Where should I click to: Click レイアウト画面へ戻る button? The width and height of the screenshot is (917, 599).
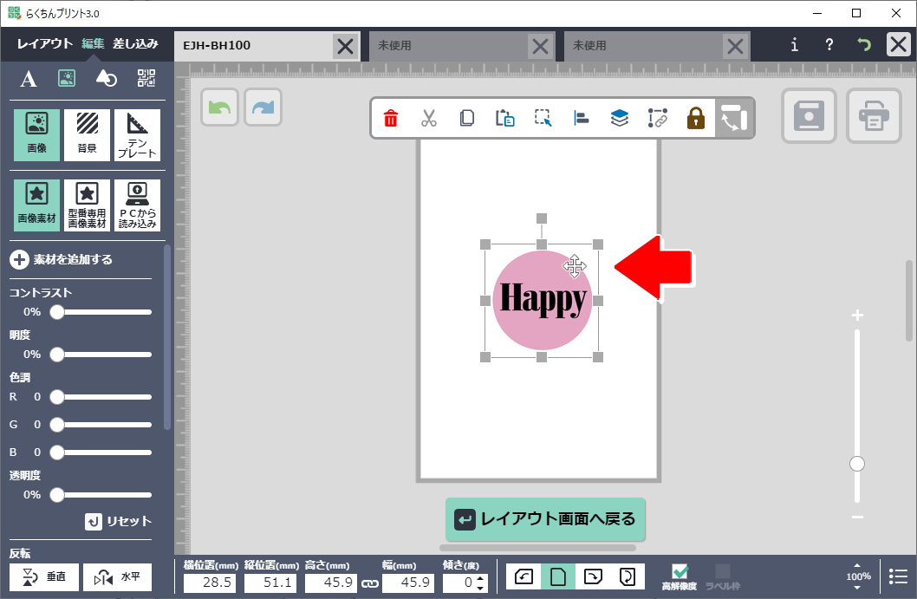(545, 519)
